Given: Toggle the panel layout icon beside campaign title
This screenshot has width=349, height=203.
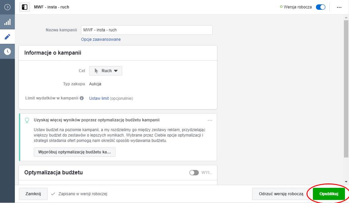Looking at the screenshot, I should pos(25,7).
